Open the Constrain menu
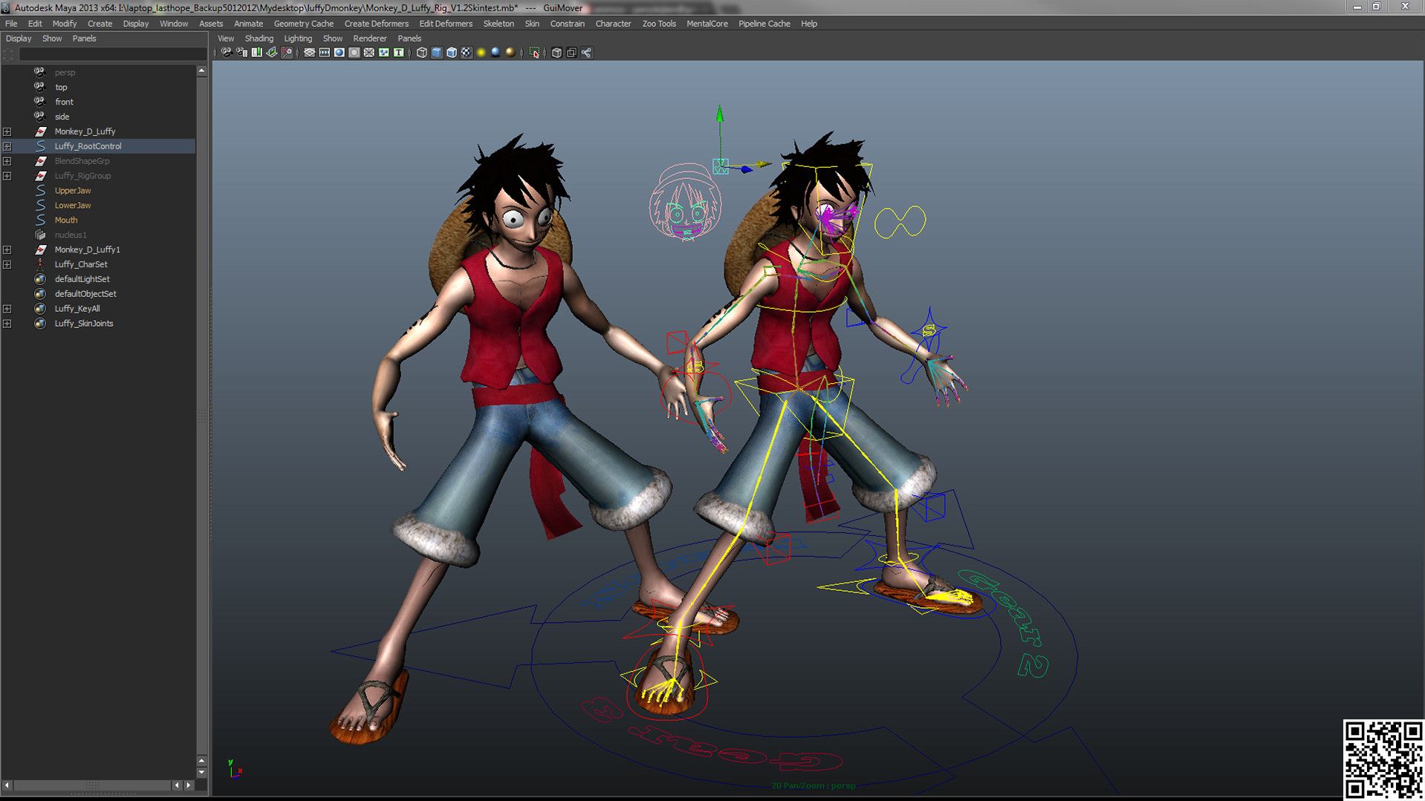The image size is (1425, 801). coord(567,24)
